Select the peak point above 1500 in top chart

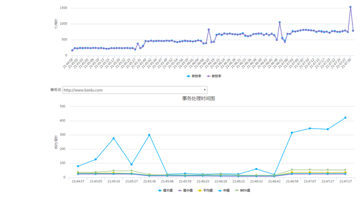coord(350,7)
